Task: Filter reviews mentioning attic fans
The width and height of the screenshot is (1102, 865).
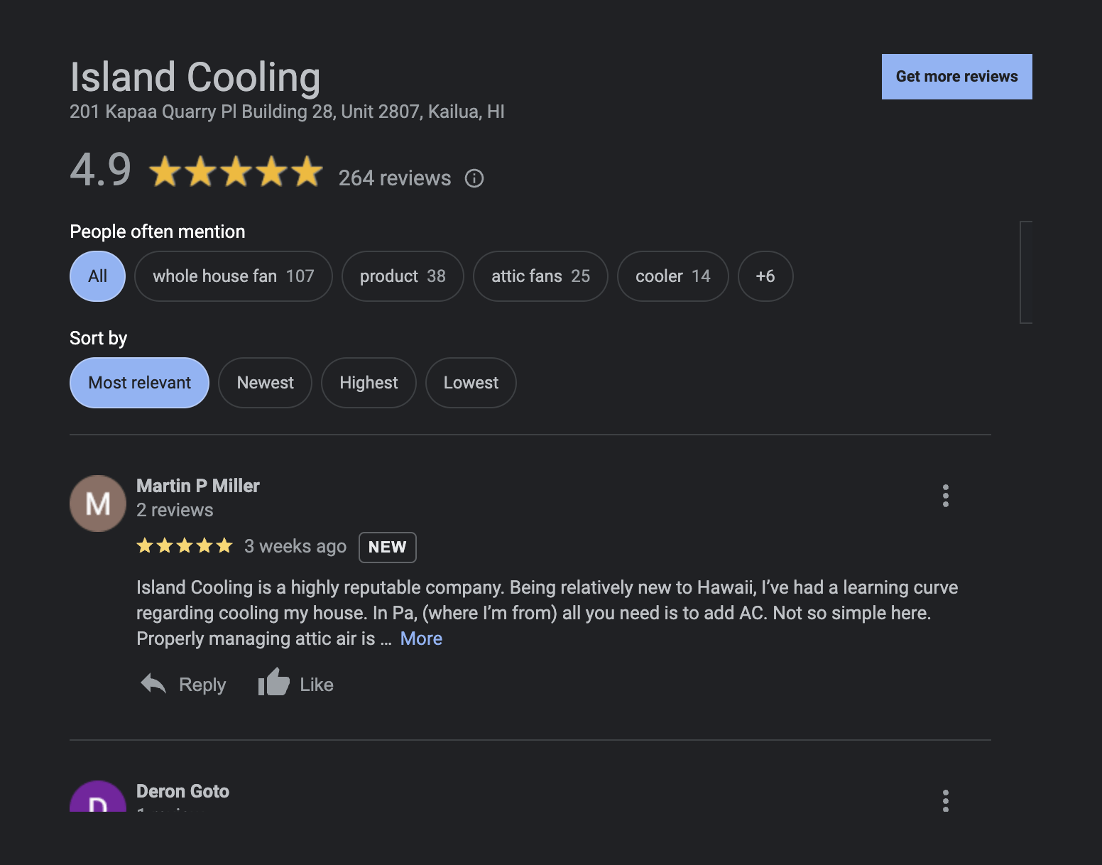Action: coord(540,276)
